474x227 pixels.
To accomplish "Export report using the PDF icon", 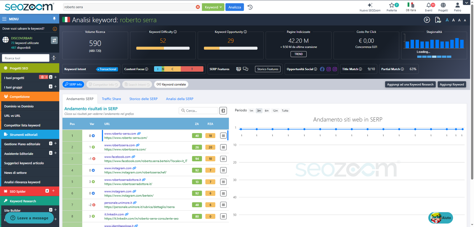I will coord(438,20).
